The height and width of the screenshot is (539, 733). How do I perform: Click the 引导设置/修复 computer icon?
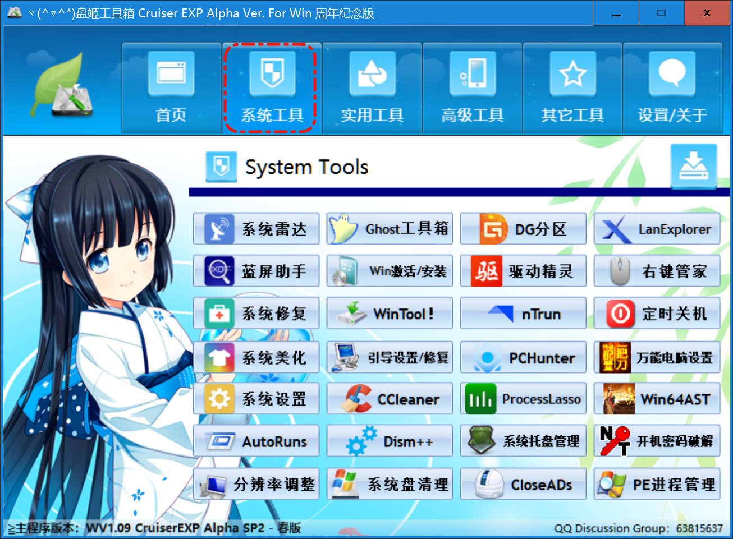[346, 357]
